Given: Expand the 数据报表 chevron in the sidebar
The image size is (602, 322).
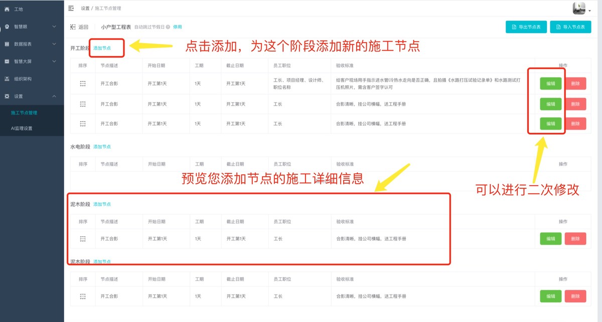Looking at the screenshot, I should 54,44.
